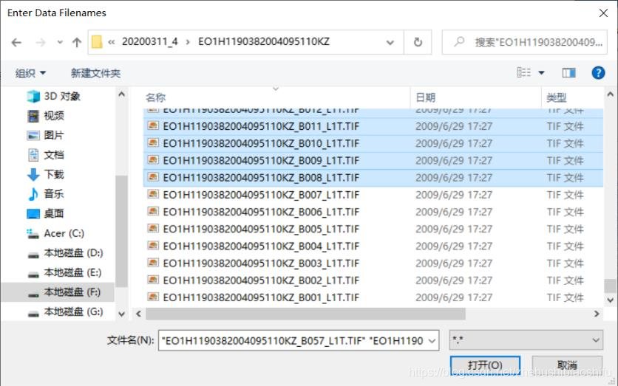Open the view options dropdown arrow

[541, 73]
